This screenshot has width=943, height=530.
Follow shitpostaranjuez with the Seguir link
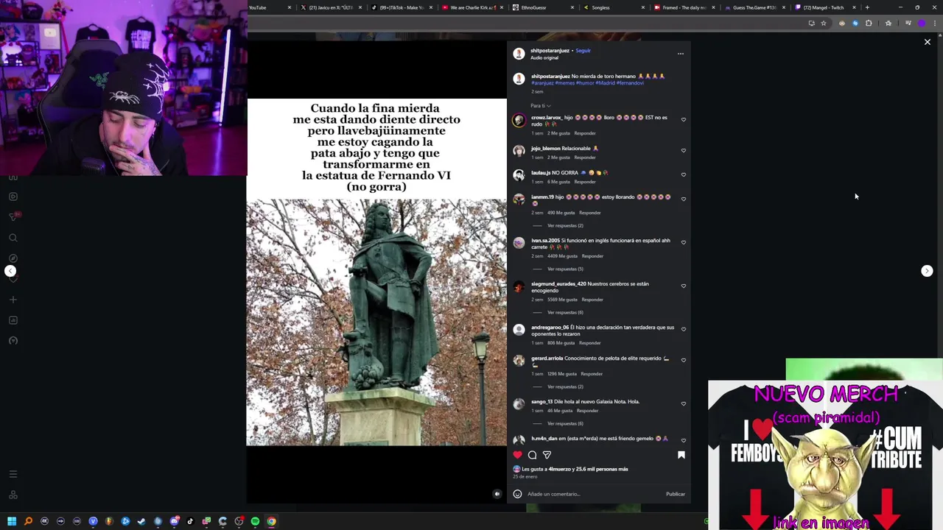click(x=583, y=51)
